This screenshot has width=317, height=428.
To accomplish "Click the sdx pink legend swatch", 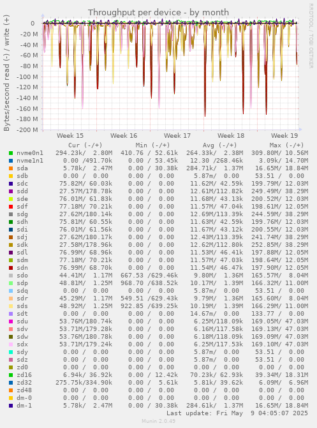I will click(x=11, y=344).
